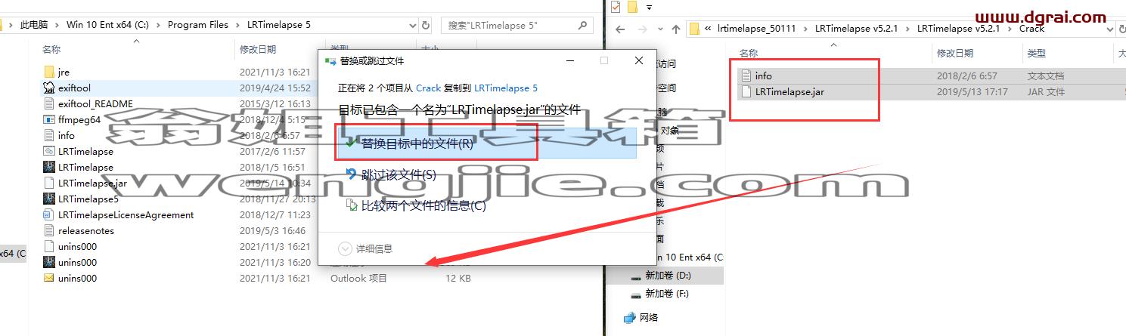Viewport: 1126px width, 336px height.
Task: Click the Program Files breadcrumb
Action: (x=198, y=25)
